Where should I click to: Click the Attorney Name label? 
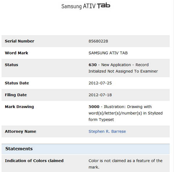[21, 131]
